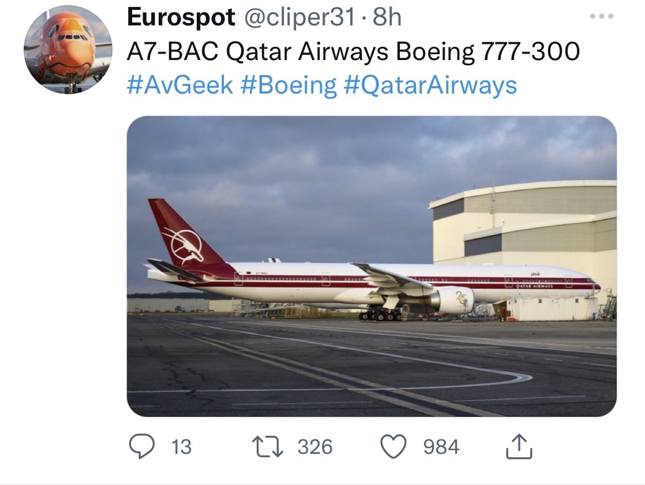Open the #QatarAirways hashtag link
Viewport: 645px width, 485px height.
[430, 85]
